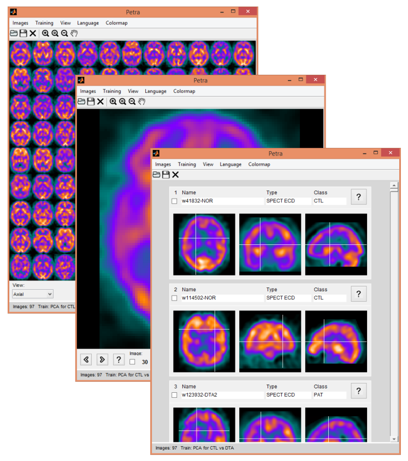Screen dimensions: 408x461
Task: Tick the checkbox for w41832-NOR
Action: tap(175, 201)
